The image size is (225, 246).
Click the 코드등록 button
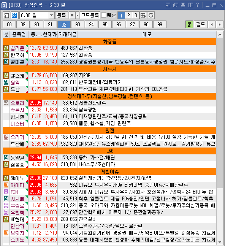tap(90, 15)
